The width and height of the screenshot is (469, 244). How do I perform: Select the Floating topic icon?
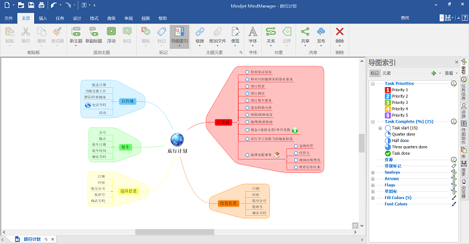111,32
